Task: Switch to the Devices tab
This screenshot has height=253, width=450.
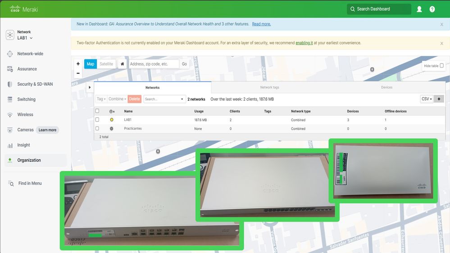Action: click(386, 87)
